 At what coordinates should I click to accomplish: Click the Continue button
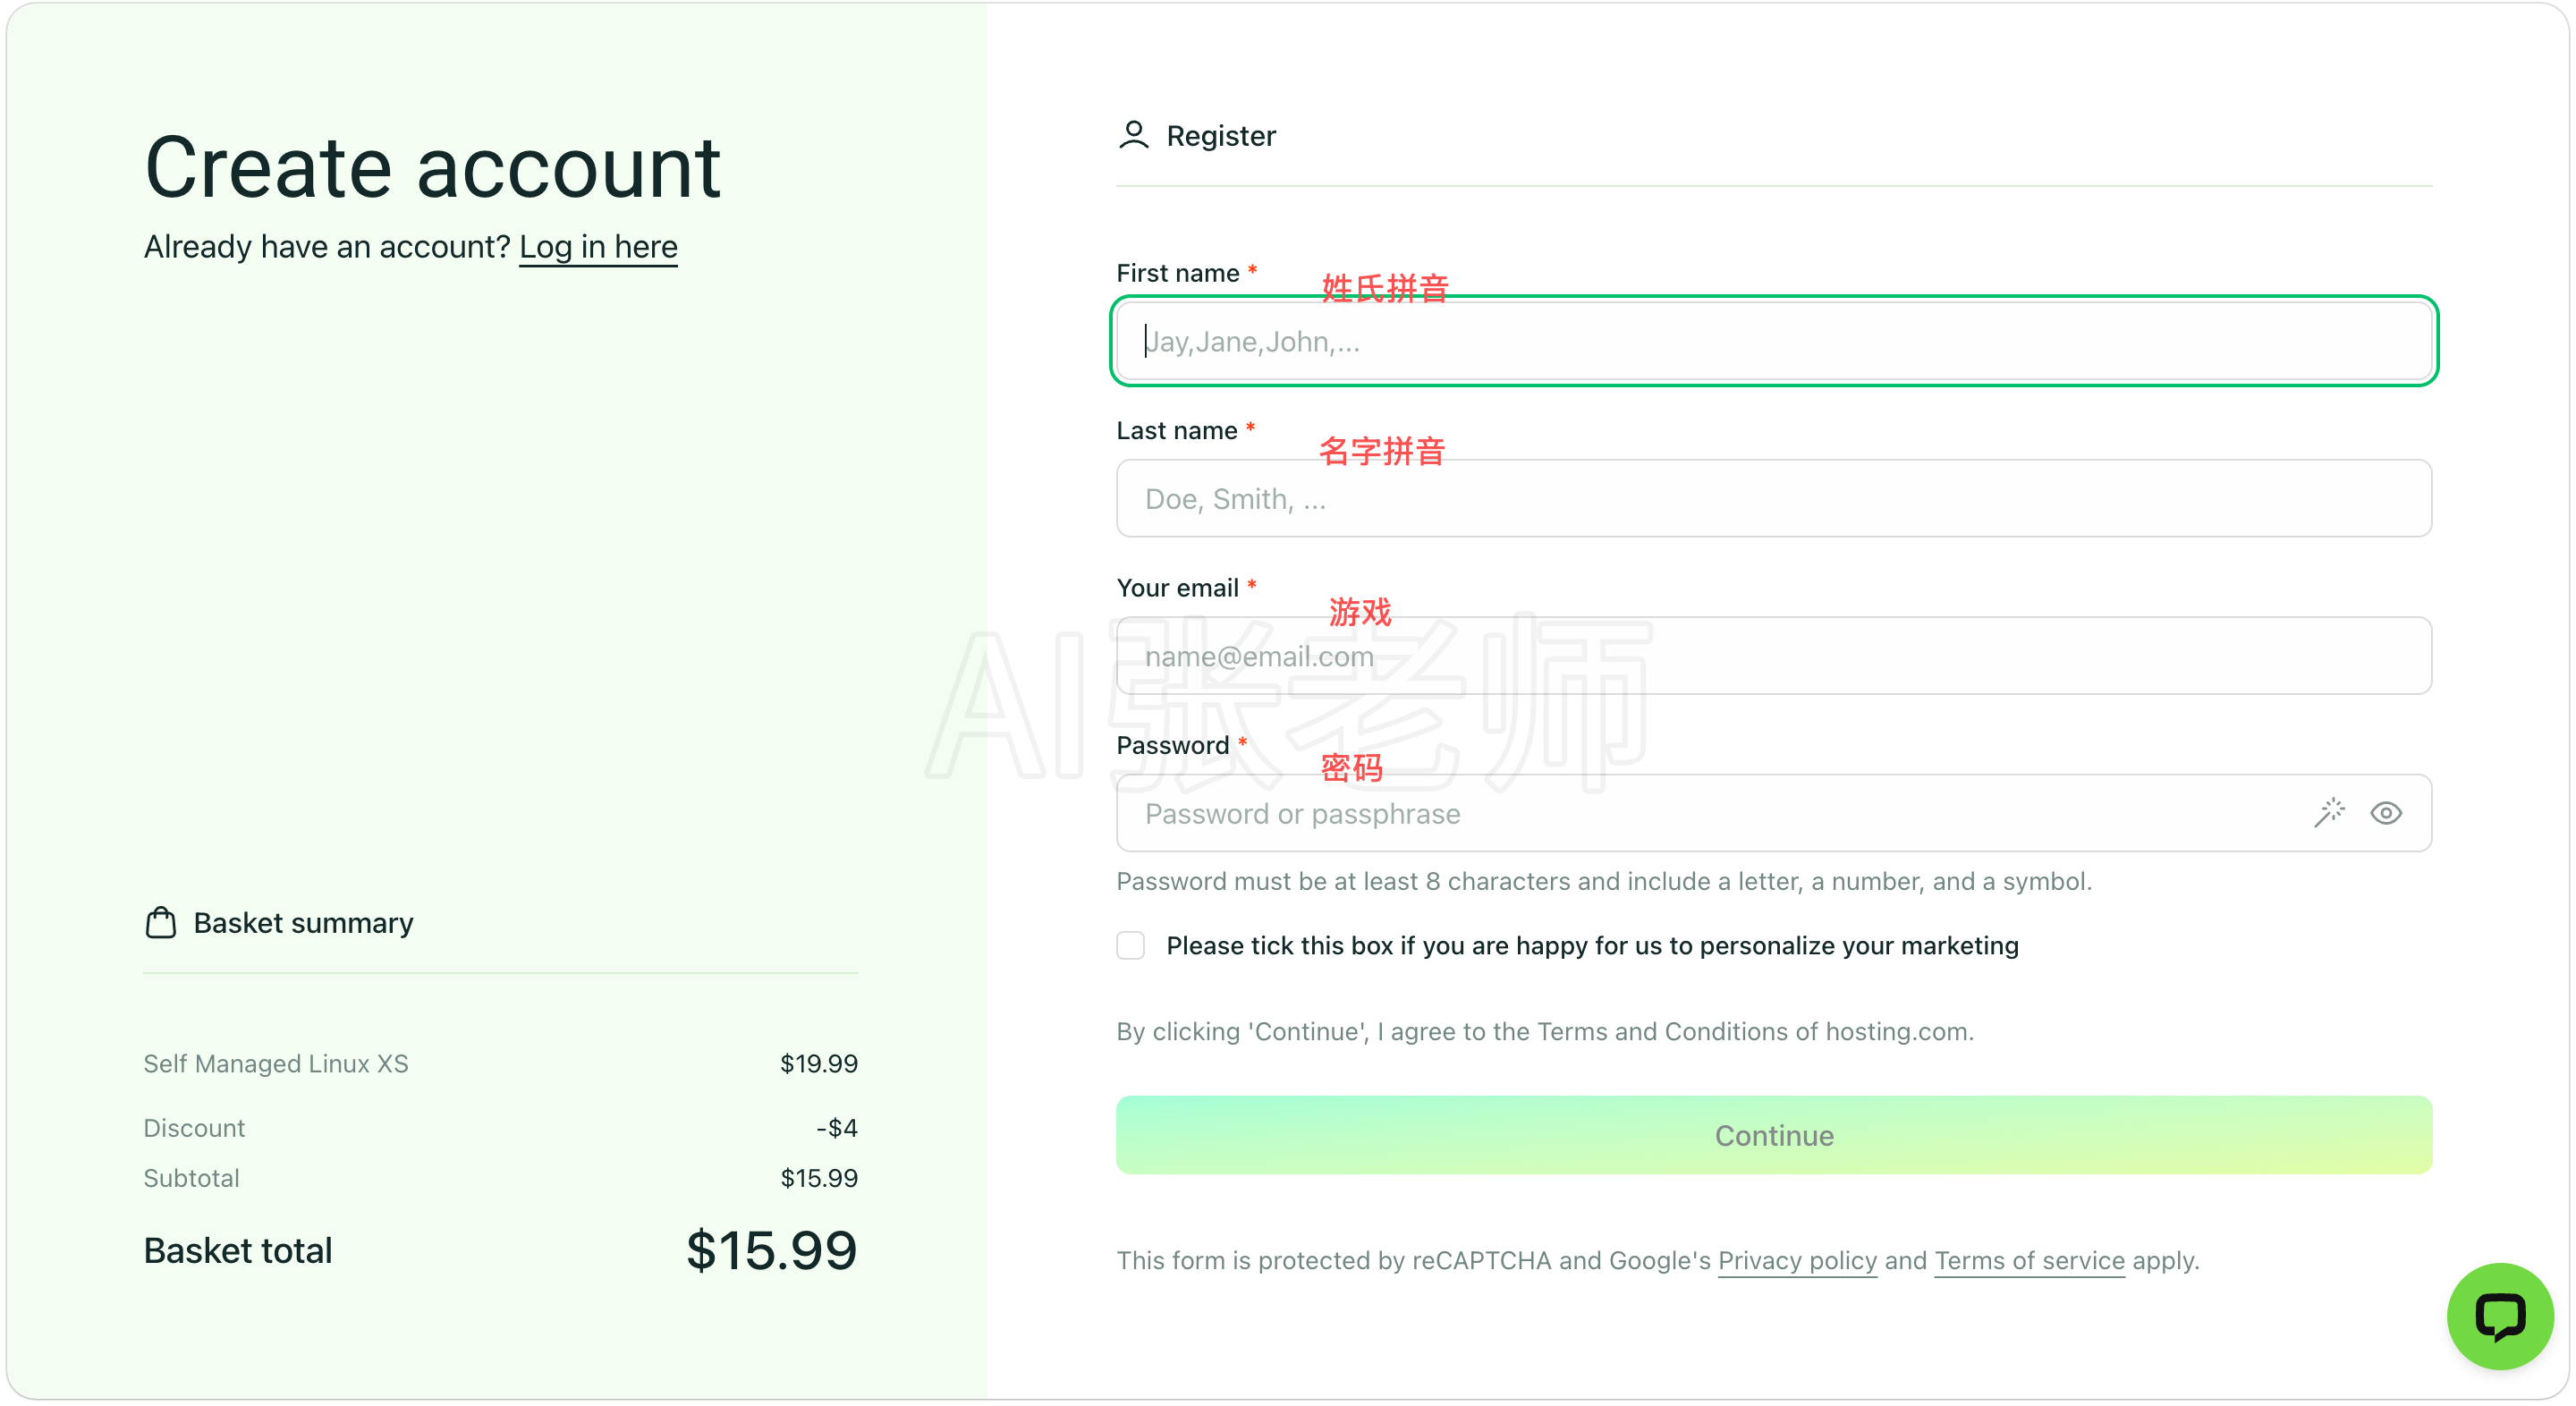point(1773,1135)
